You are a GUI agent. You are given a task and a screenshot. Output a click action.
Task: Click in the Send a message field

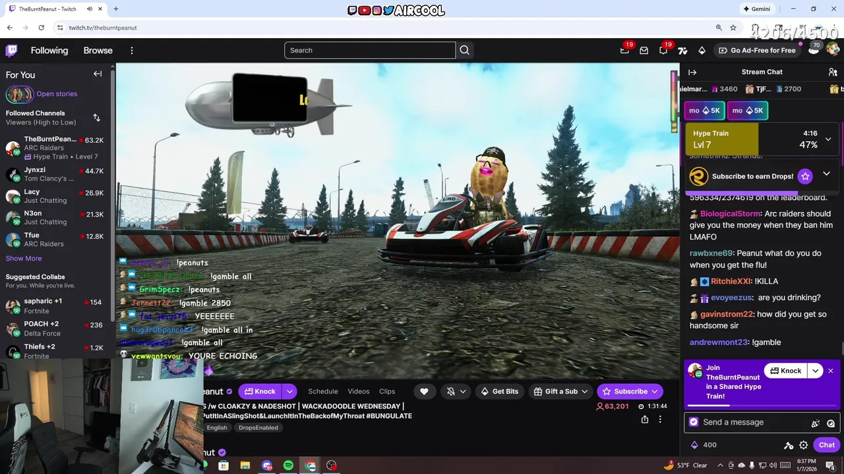coord(752,423)
